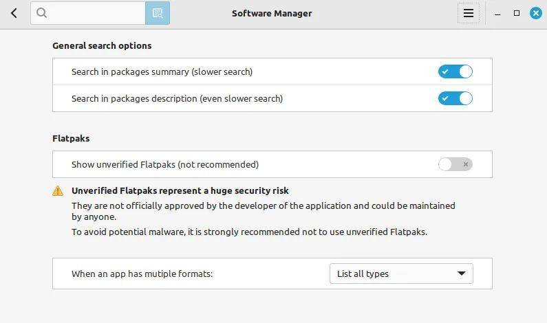
Task: Minimize the Software Manager window
Action: [x=497, y=14]
